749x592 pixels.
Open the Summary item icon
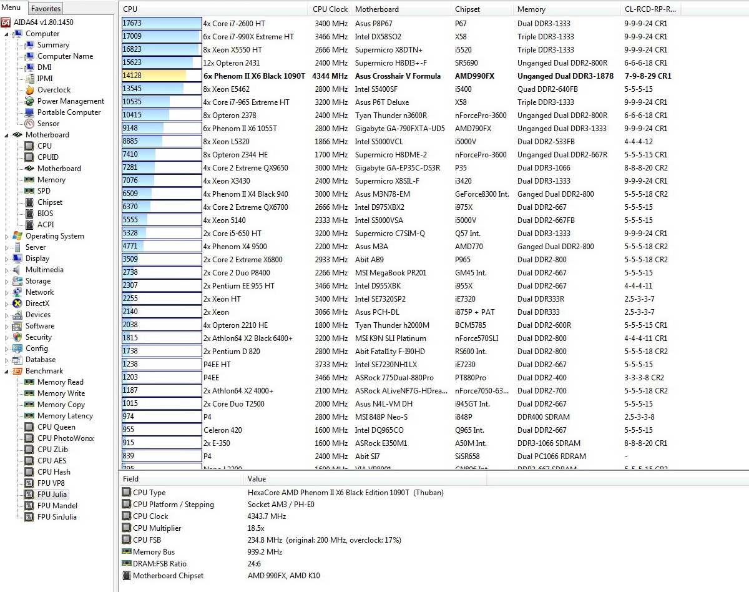click(29, 45)
